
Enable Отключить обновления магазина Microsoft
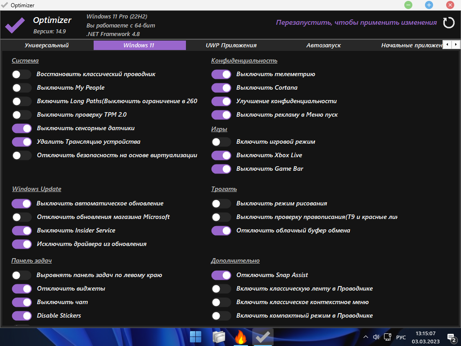pos(22,217)
